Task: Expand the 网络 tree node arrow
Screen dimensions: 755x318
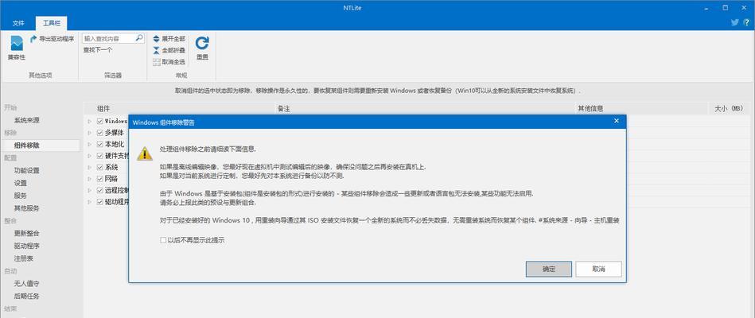Action: point(90,179)
